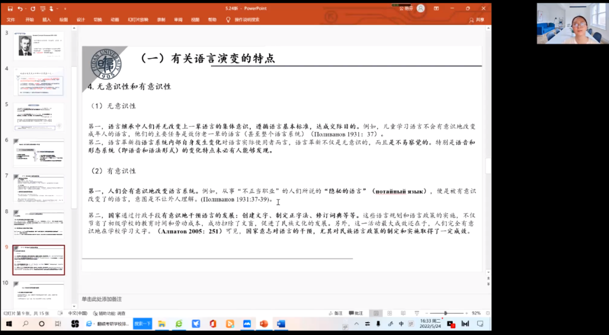Increase zoom with the plus on zoom slider
Image resolution: width=609 pixels, height=335 pixels.
(467, 313)
